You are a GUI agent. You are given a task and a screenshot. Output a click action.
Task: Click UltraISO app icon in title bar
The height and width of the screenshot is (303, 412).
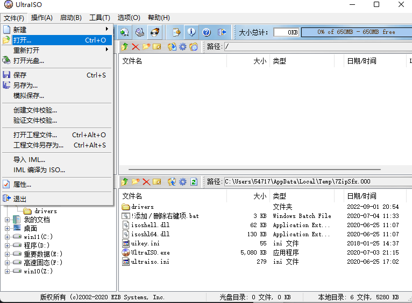pos(9,4)
